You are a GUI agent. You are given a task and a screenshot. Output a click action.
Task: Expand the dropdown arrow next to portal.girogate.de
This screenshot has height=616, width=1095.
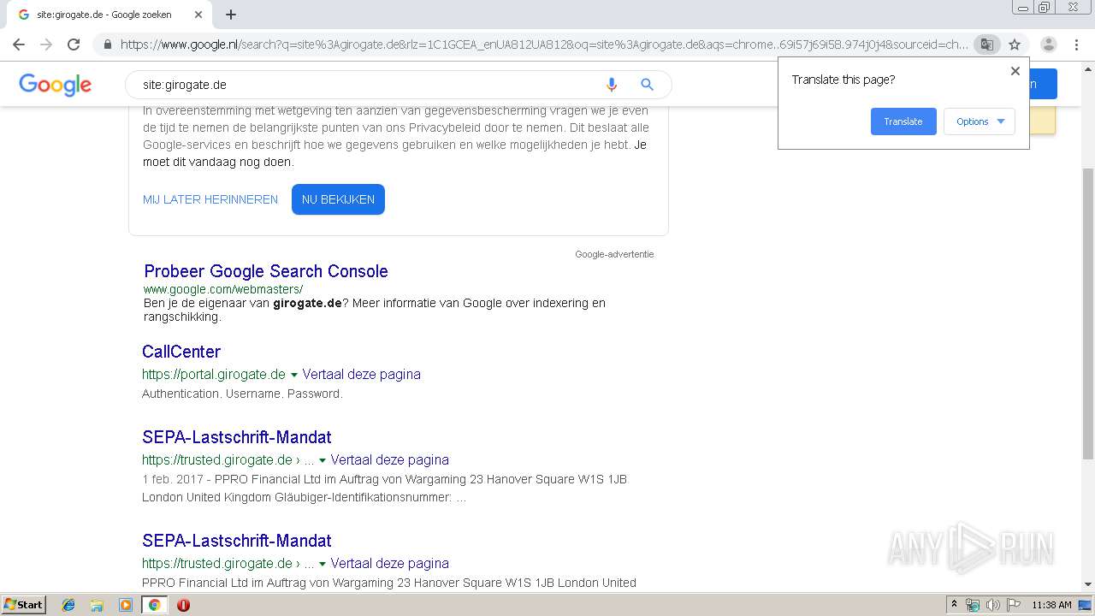coord(293,375)
